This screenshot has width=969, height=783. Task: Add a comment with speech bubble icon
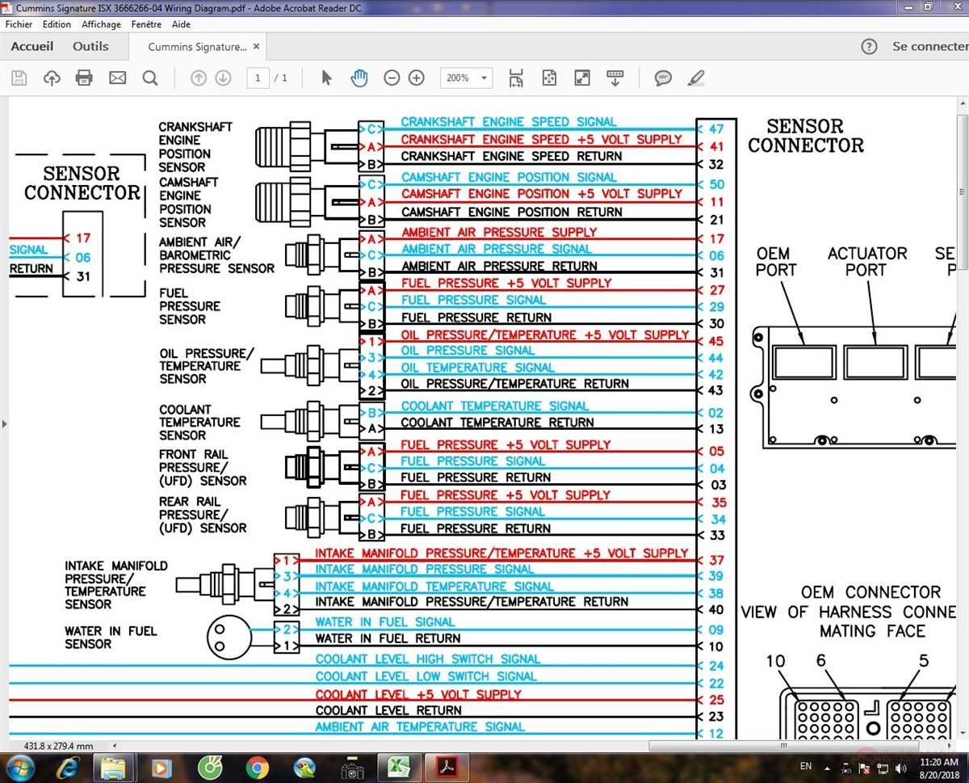[x=663, y=78]
